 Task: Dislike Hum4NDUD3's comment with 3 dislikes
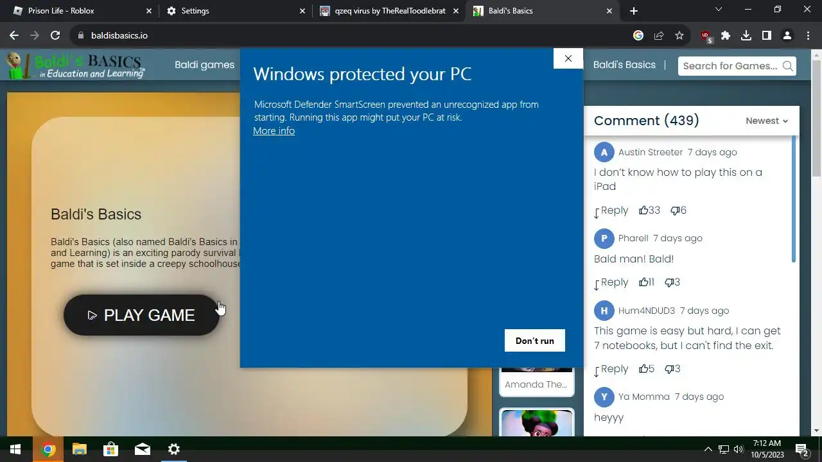coord(672,369)
